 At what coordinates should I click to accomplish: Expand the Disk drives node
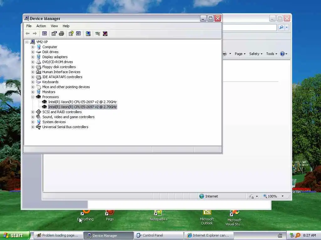pos(33,52)
